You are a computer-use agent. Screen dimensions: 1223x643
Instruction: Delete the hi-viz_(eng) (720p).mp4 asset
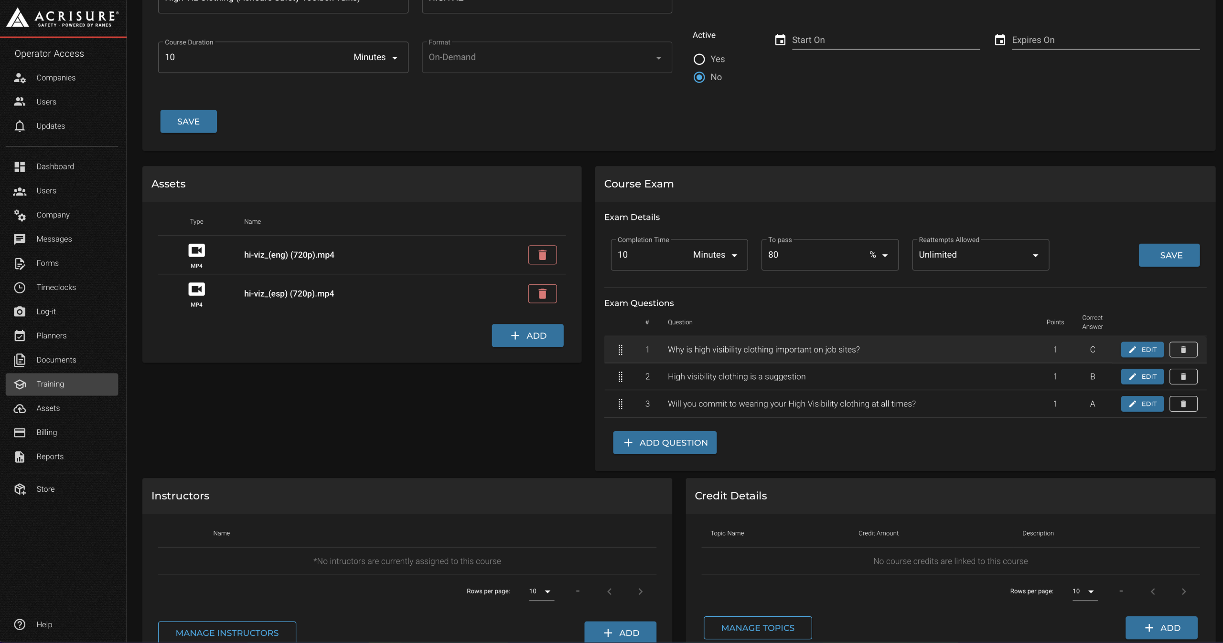point(542,255)
